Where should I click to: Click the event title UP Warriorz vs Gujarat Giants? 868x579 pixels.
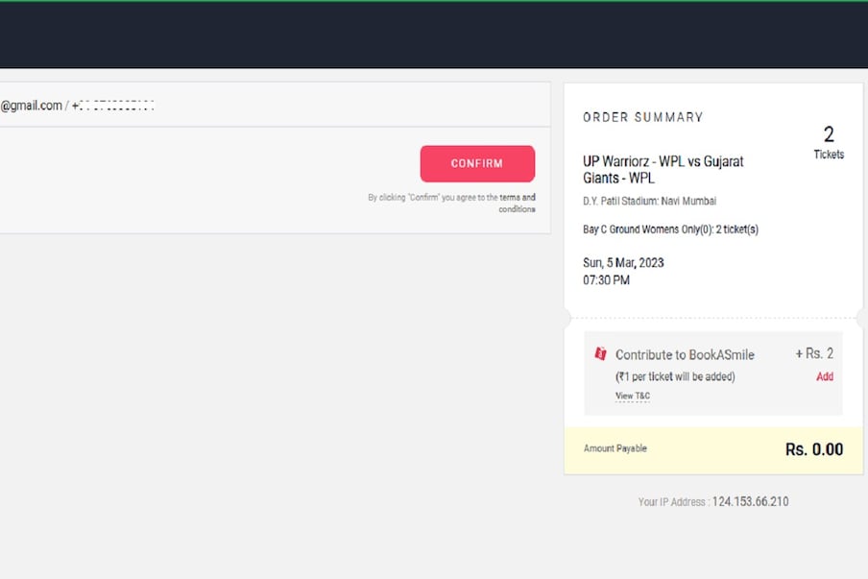(663, 169)
